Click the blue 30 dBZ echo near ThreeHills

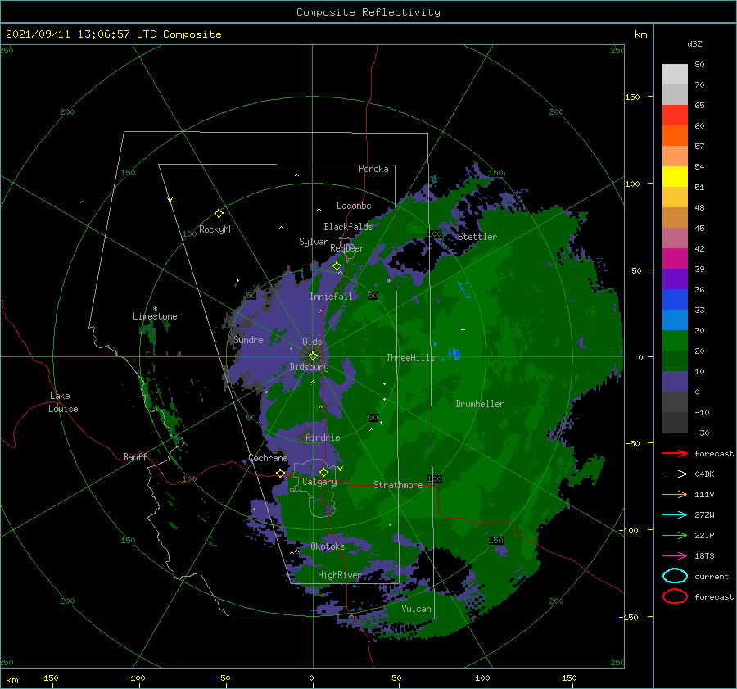click(x=454, y=354)
